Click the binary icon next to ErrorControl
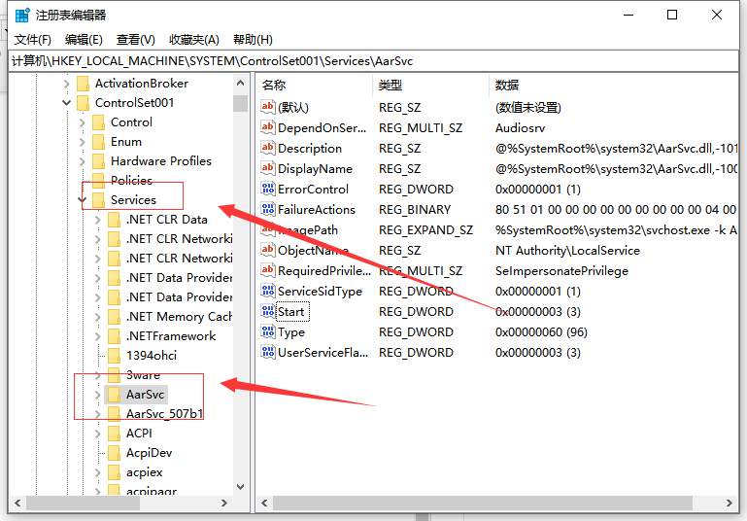747x521 pixels. (x=269, y=190)
